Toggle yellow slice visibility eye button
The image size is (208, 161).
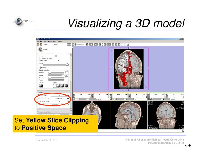coord(113,99)
